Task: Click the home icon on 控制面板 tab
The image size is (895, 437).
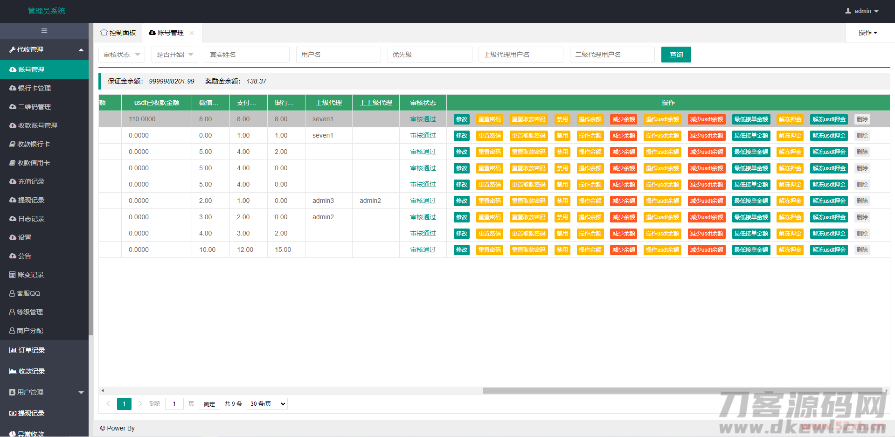Action: (x=104, y=32)
